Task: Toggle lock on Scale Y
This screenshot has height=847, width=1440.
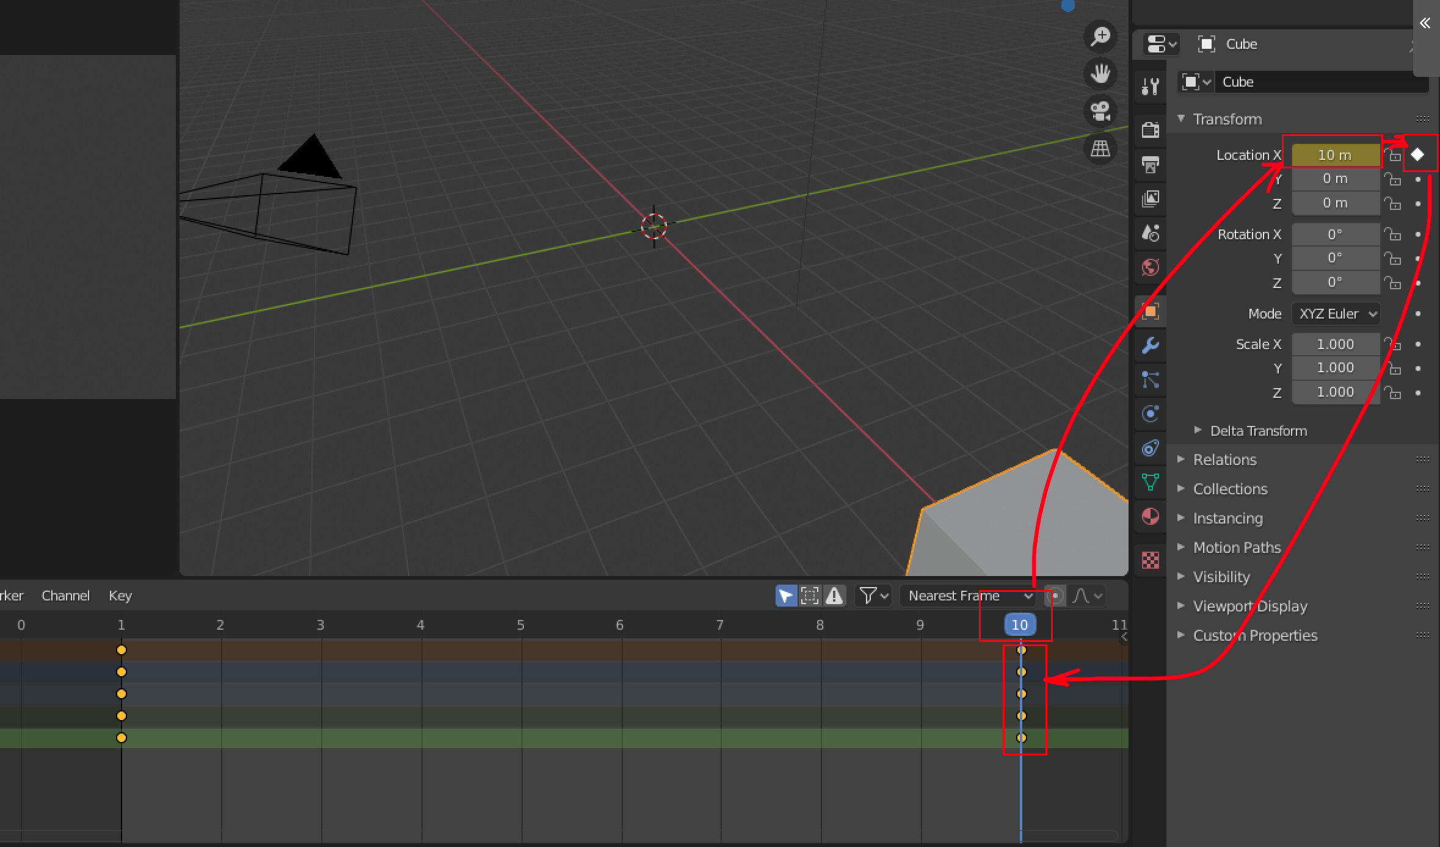Action: click(x=1393, y=368)
